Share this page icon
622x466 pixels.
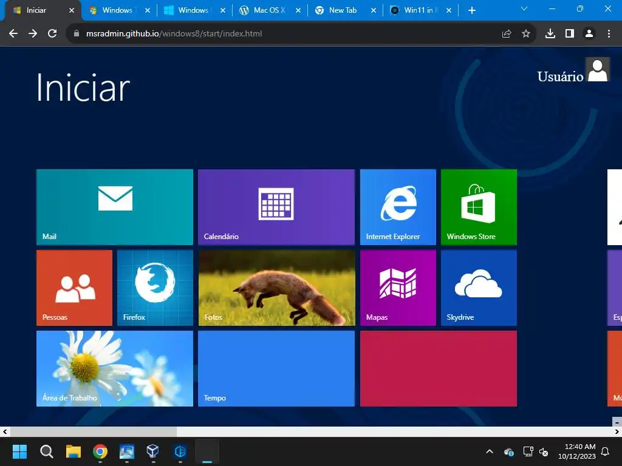coord(506,34)
